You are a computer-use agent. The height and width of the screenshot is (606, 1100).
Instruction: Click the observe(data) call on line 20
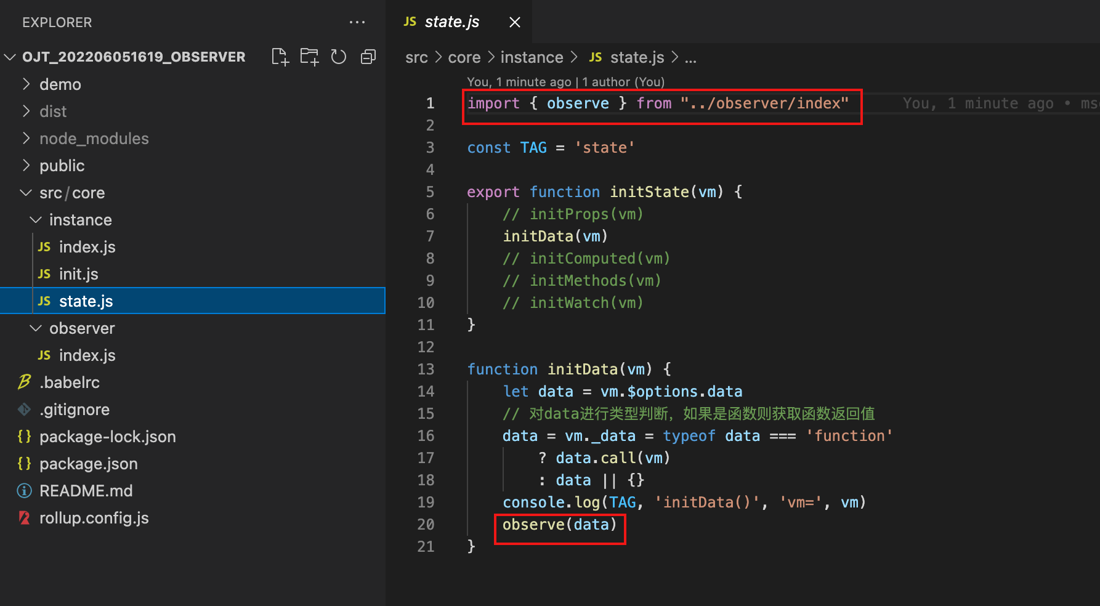click(x=560, y=525)
